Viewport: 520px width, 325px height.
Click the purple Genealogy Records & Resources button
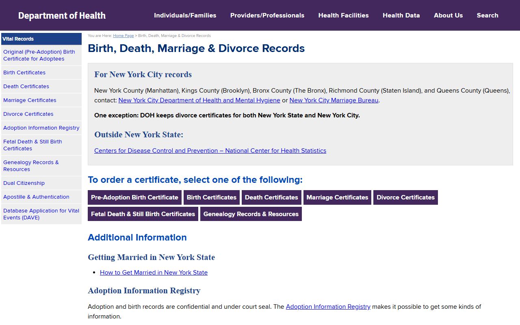251,214
